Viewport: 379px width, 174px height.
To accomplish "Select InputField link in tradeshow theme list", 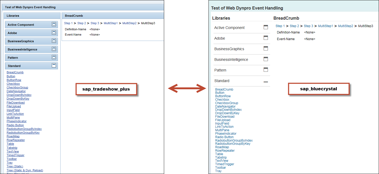I will click(x=13, y=110).
